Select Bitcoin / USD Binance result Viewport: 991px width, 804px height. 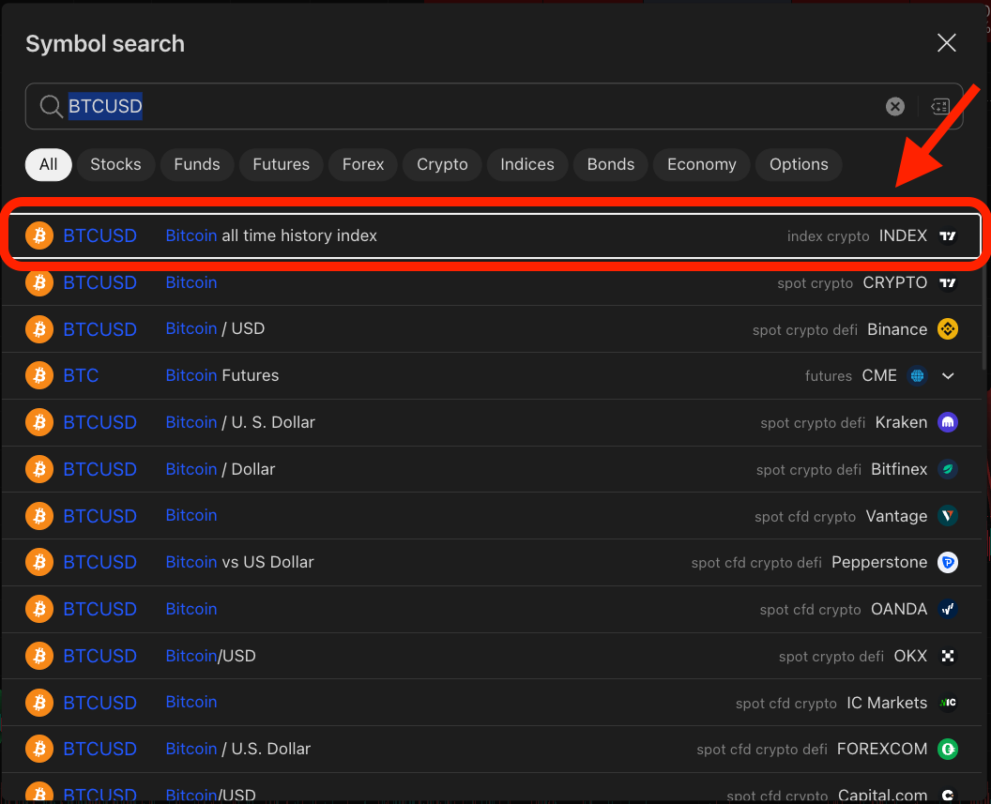[493, 329]
